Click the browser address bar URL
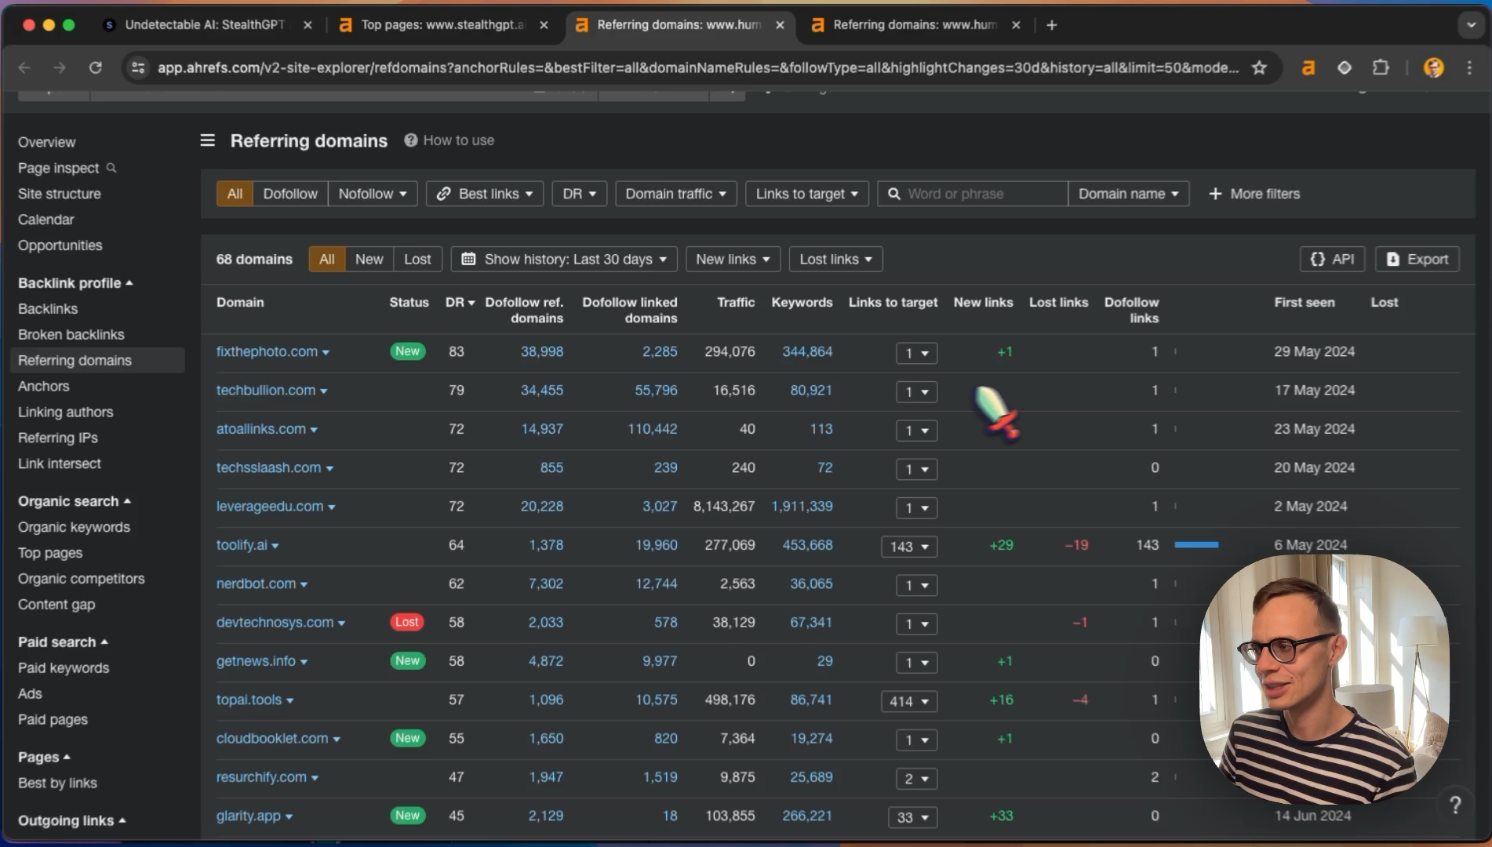 tap(698, 67)
